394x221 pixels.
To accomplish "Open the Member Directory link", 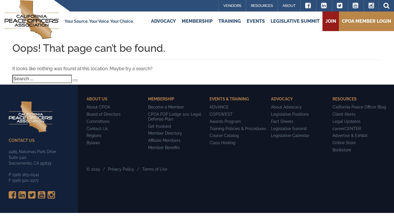I will [165, 133].
